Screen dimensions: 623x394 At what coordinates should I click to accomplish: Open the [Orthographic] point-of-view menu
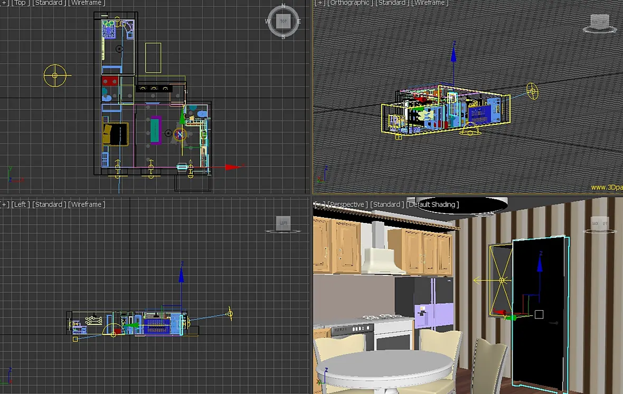pos(350,3)
